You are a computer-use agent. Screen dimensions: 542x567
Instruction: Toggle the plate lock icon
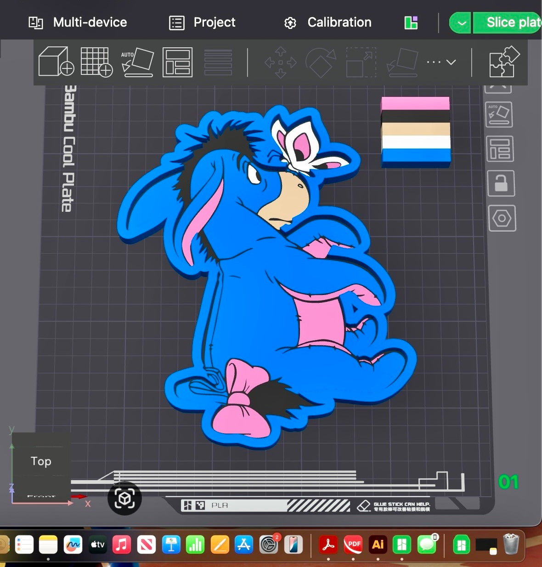pyautogui.click(x=501, y=183)
